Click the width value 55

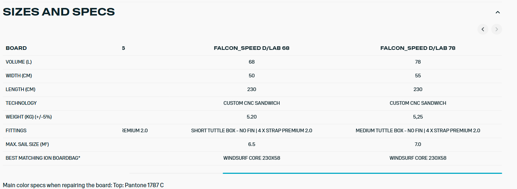pos(418,76)
